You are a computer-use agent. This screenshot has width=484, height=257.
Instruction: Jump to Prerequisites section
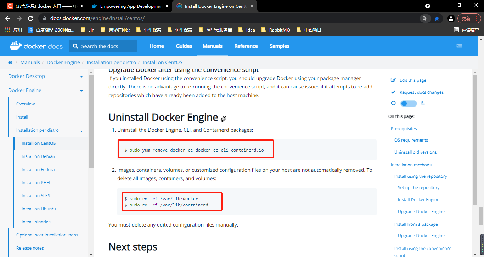(404, 129)
